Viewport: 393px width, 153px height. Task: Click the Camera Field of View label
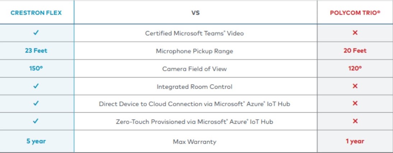pyautogui.click(x=194, y=69)
